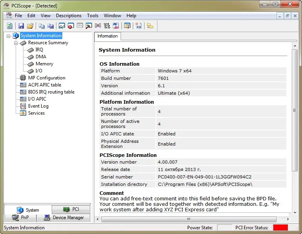The image size is (302, 234).
Task: Switch to the System bottom tab
Action: pyautogui.click(x=28, y=210)
